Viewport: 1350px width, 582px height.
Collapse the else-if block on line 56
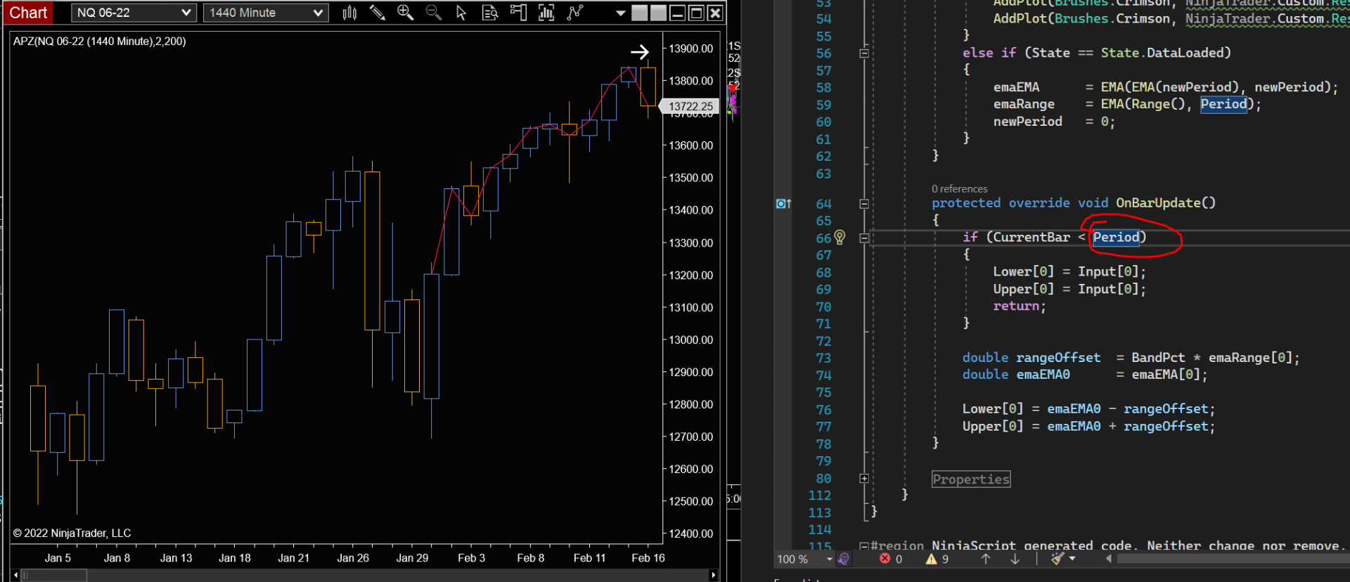[x=864, y=53]
